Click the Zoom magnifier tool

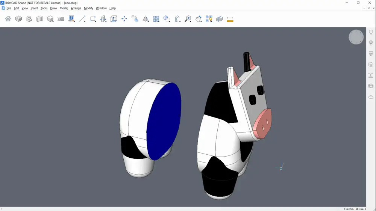188,19
